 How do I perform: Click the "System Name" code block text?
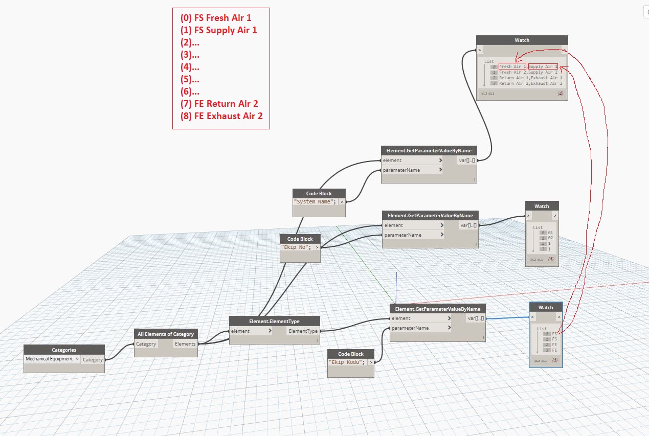[315, 201]
